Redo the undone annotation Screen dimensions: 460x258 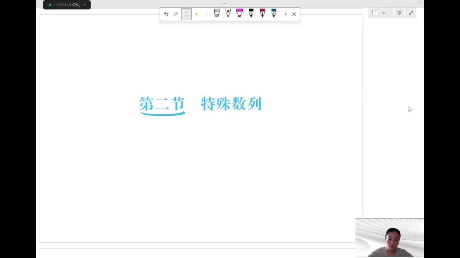point(176,14)
